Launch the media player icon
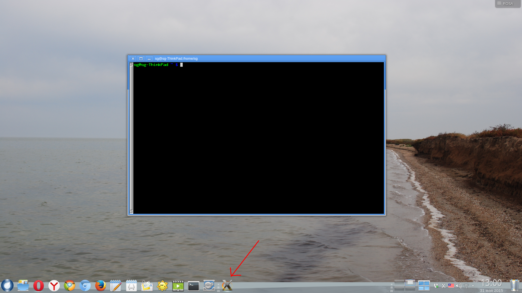 178,286
